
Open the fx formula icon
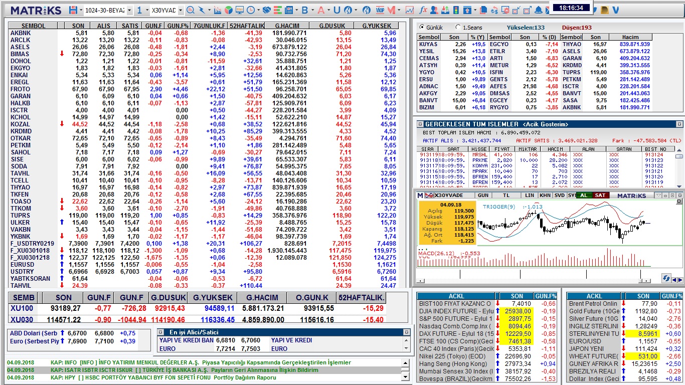coord(423,10)
